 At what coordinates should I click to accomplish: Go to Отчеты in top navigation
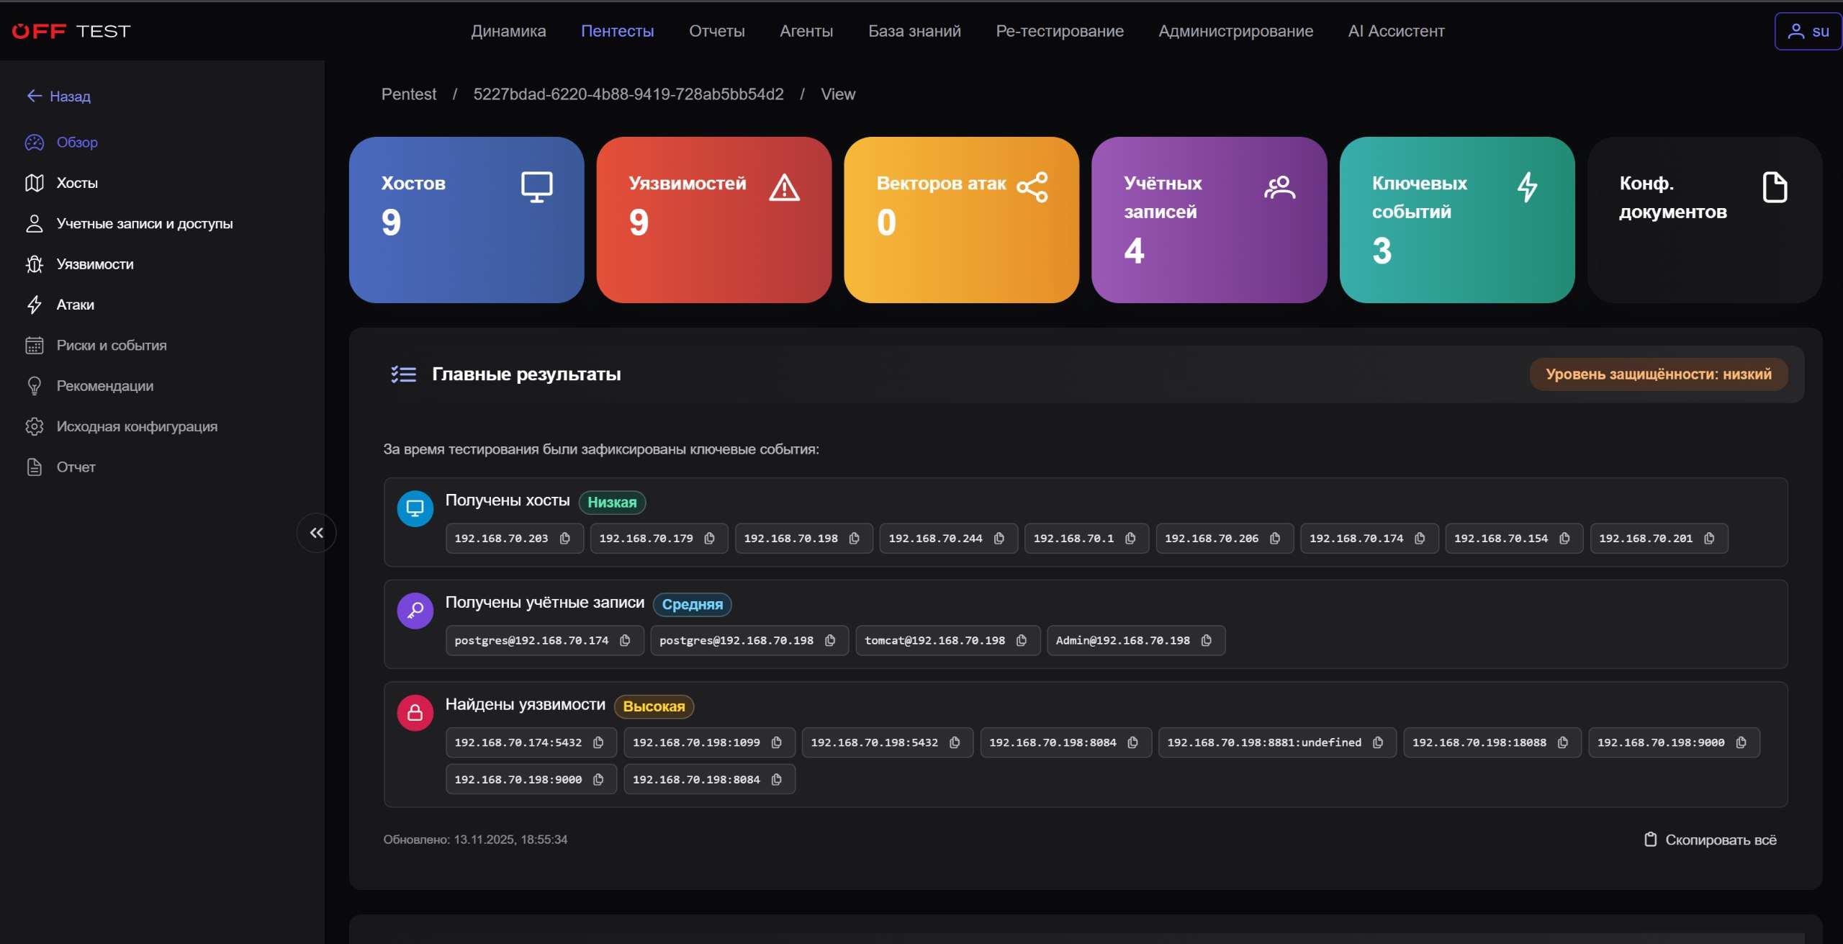(717, 31)
